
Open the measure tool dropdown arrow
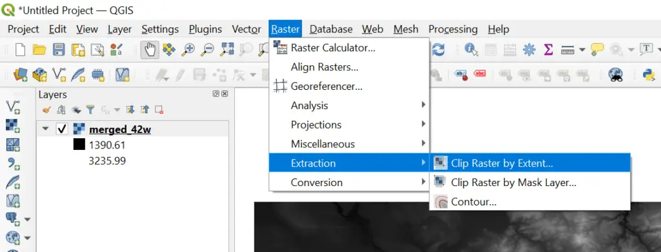[582, 50]
